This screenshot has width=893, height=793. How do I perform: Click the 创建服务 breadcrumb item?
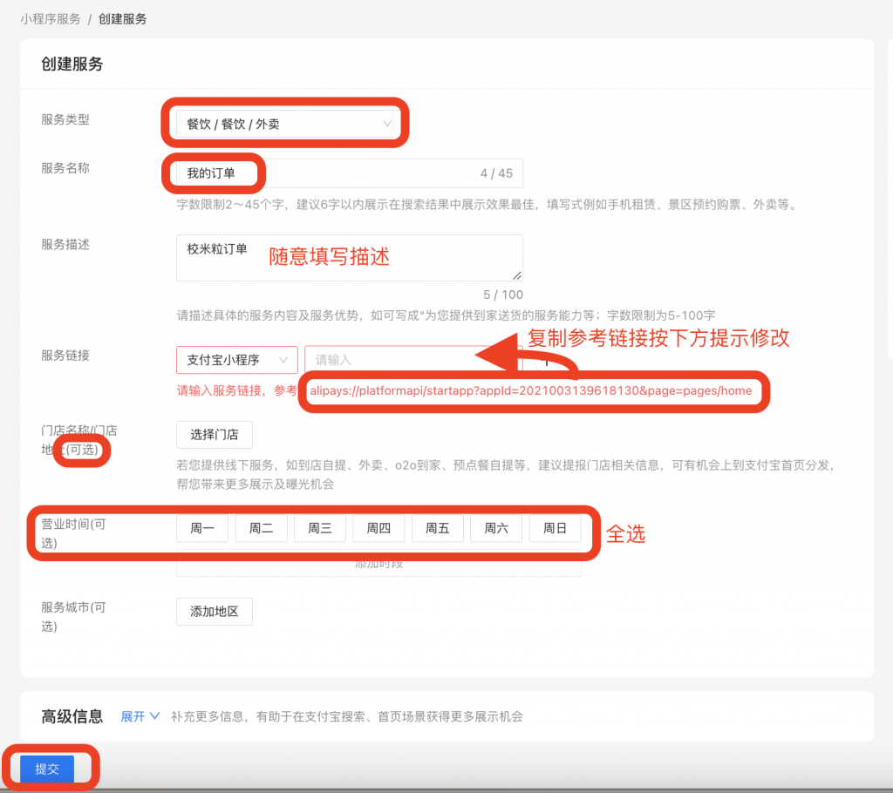tap(122, 17)
